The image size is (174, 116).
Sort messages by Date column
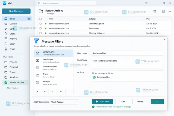[x=148, y=19]
